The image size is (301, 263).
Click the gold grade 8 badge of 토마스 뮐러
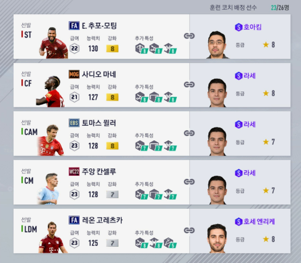coord(112,146)
